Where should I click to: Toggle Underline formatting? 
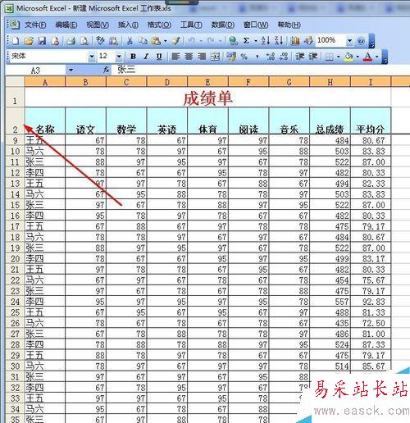click(x=159, y=57)
